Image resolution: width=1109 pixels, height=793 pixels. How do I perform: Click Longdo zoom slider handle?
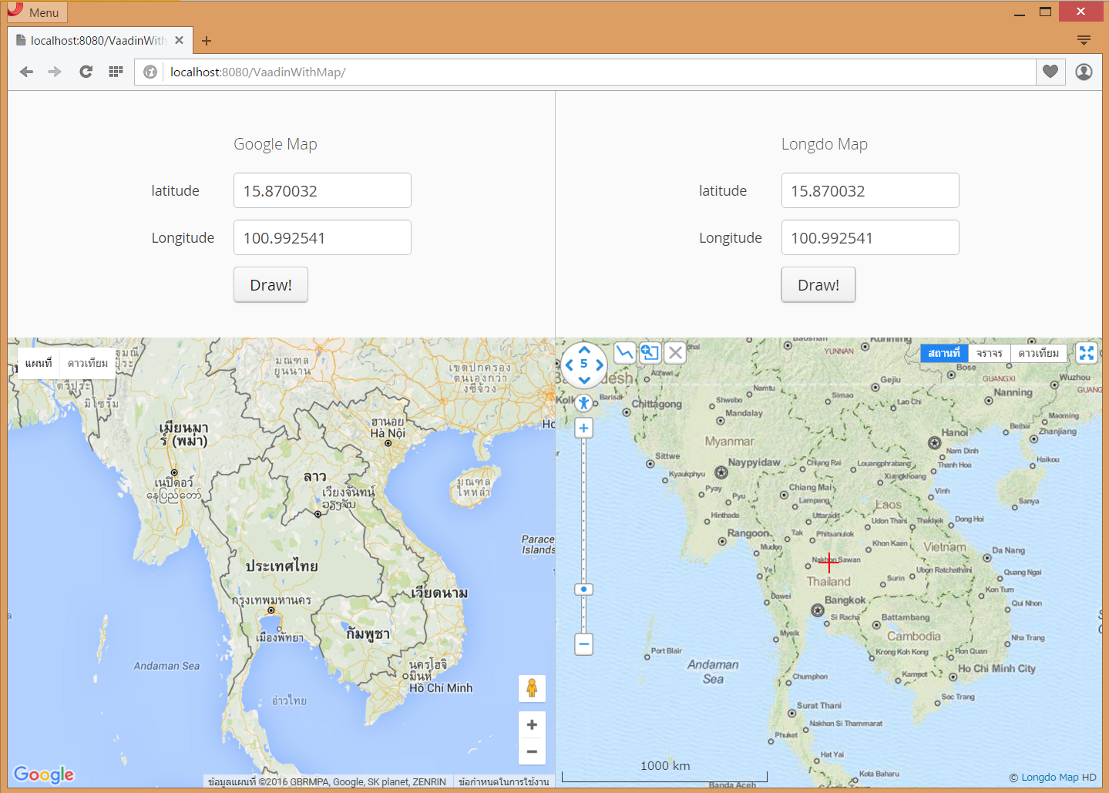click(584, 590)
